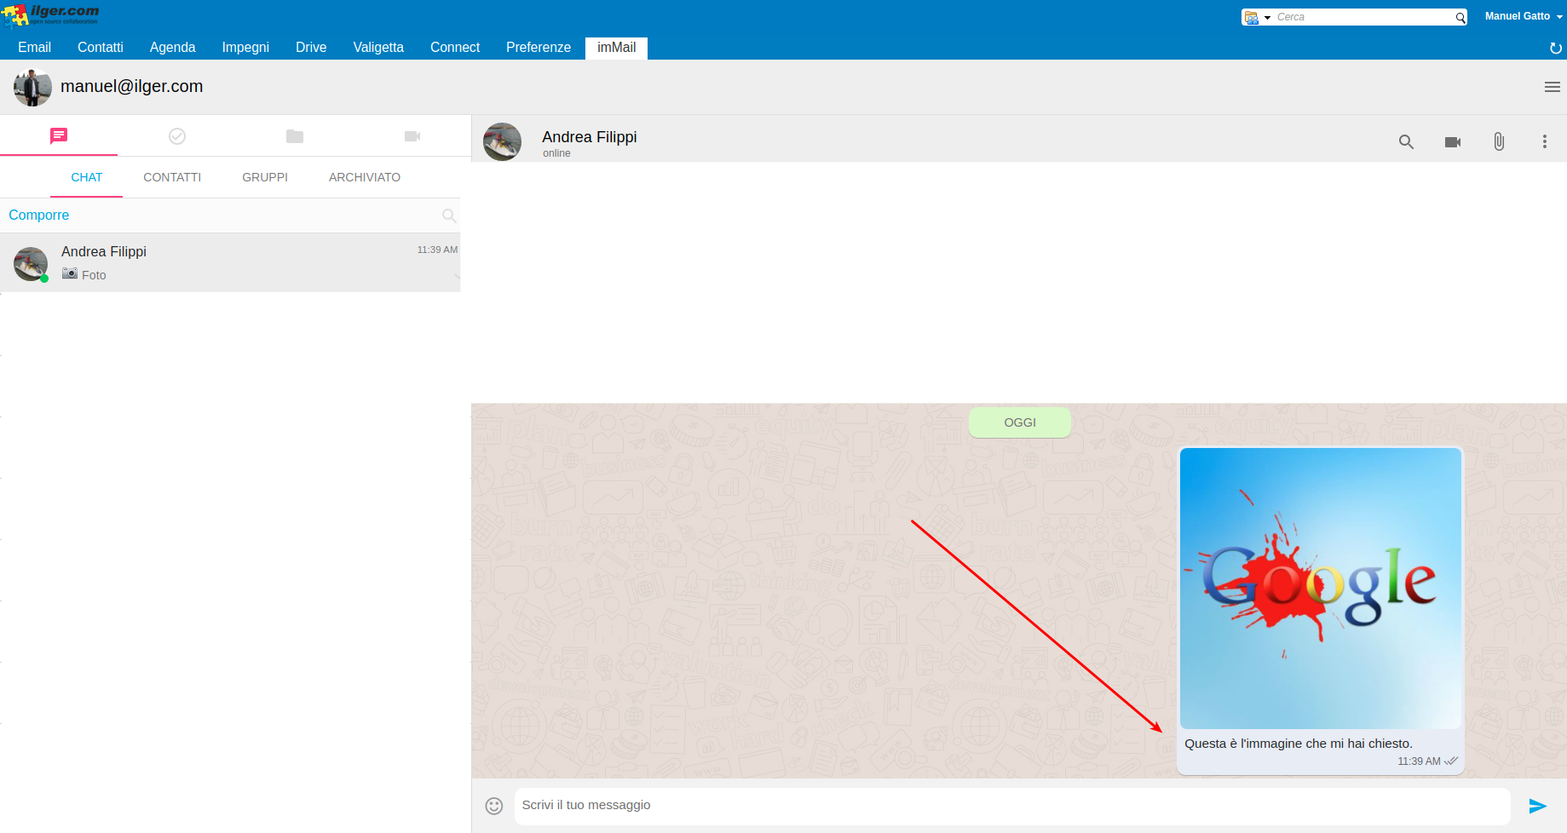Click the Comporre link

pyautogui.click(x=39, y=215)
